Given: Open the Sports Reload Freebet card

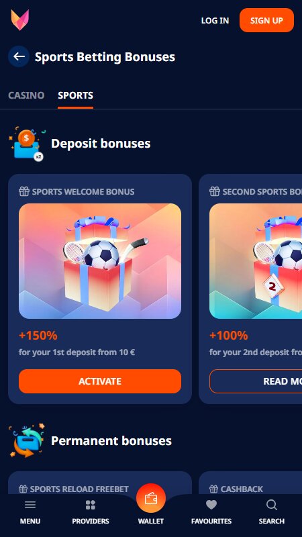Looking at the screenshot, I should (100, 483).
